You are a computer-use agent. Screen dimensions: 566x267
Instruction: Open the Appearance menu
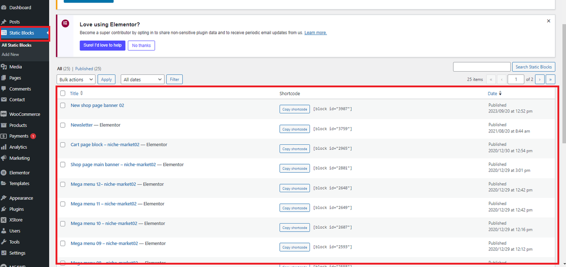(24, 198)
